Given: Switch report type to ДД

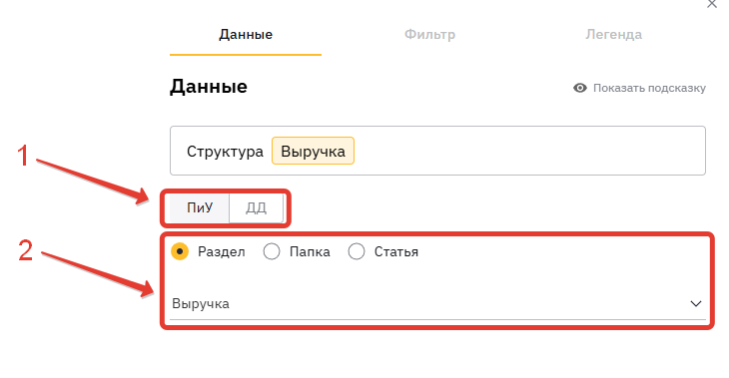Looking at the screenshot, I should tap(257, 207).
